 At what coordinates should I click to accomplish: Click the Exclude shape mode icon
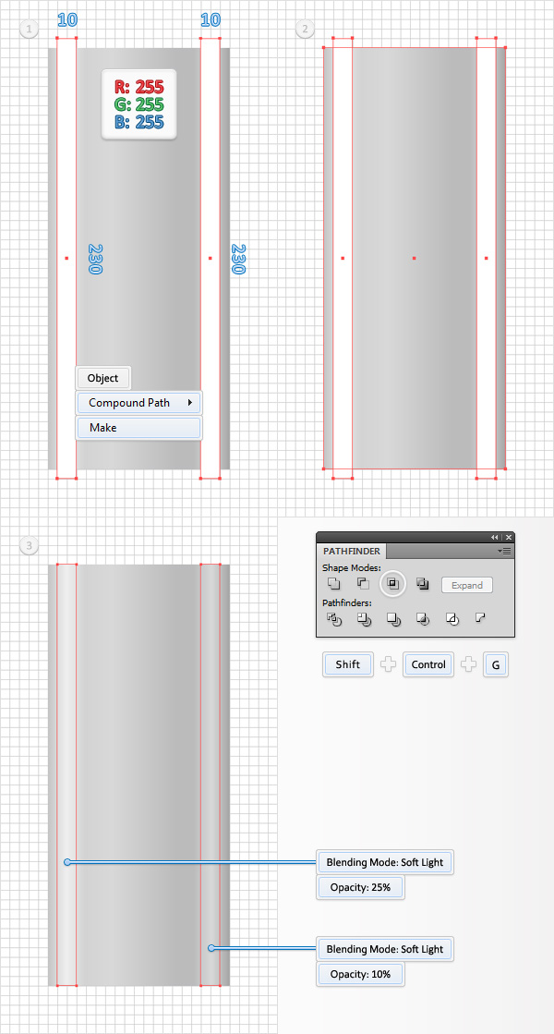422,584
